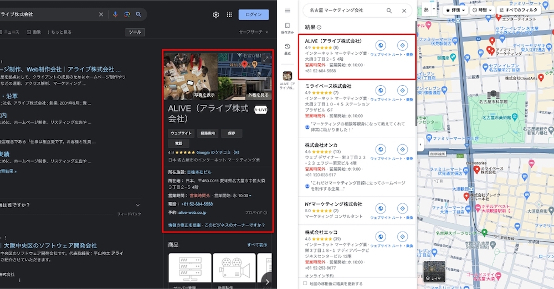
Task: Click route icon for ミライベース株式会社
Action: coord(402,91)
